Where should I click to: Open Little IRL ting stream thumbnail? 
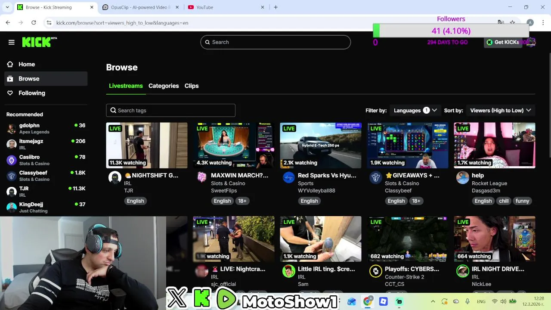coord(321,239)
